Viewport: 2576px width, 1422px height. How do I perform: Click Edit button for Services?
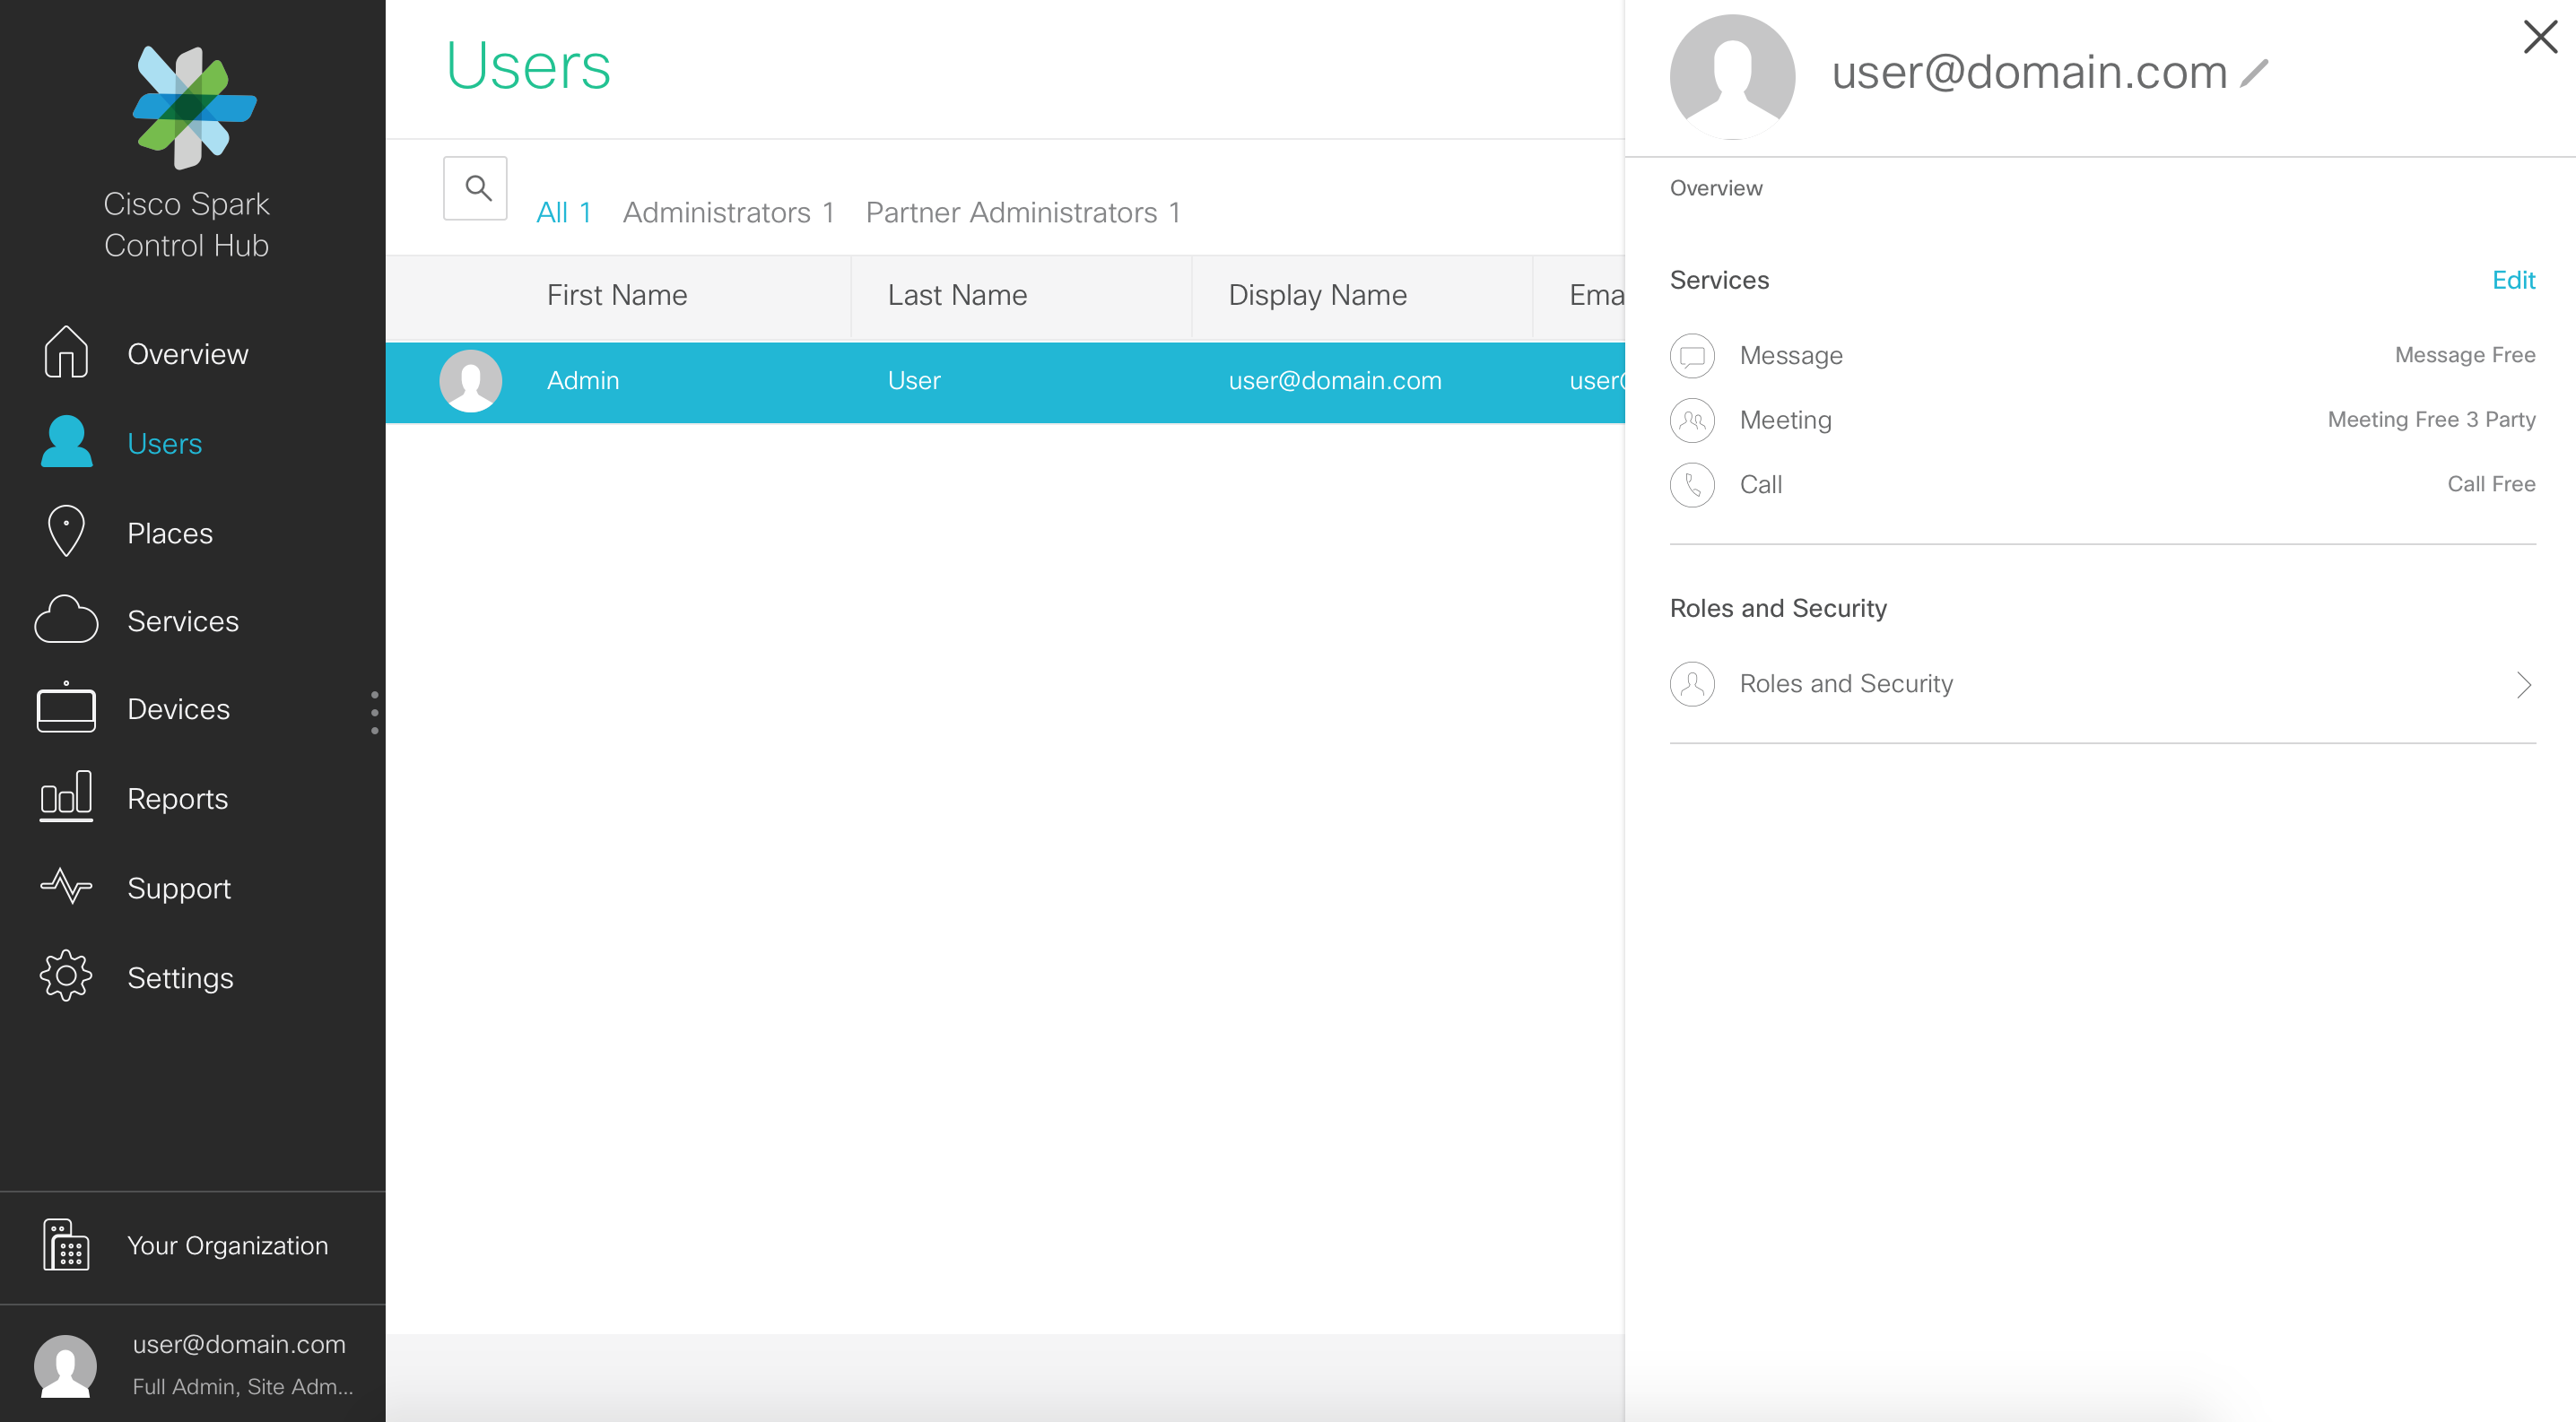pos(2513,281)
